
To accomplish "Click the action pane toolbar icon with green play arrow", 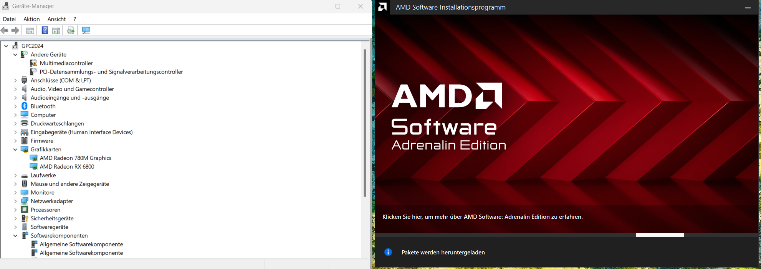I will [56, 31].
